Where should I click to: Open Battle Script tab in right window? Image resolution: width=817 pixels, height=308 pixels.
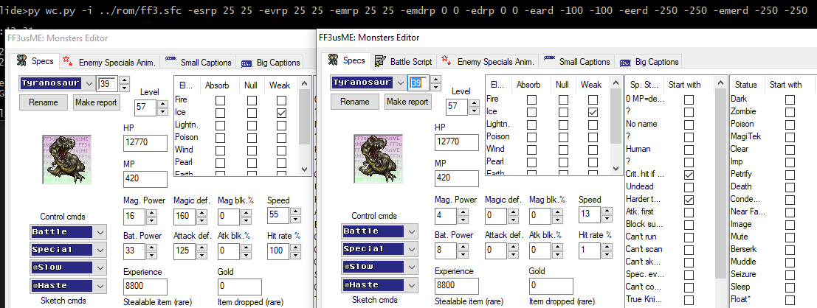[x=404, y=61]
